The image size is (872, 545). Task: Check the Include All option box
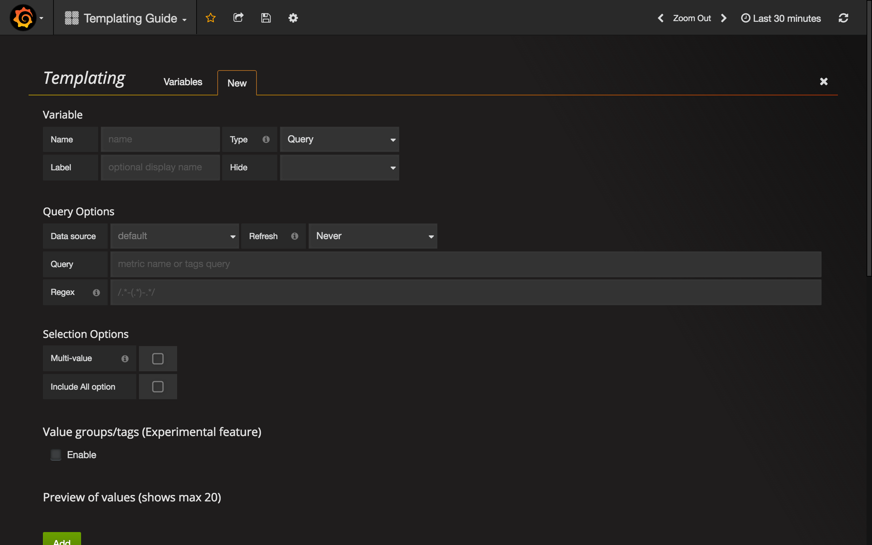158,386
